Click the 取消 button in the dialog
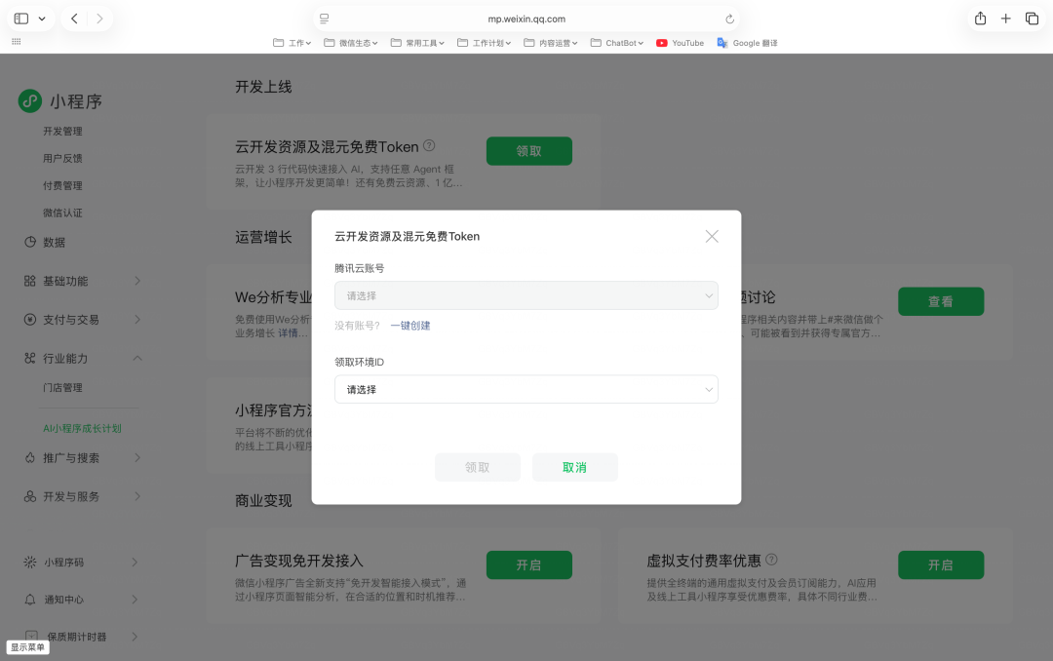This screenshot has width=1053, height=661. coord(574,467)
